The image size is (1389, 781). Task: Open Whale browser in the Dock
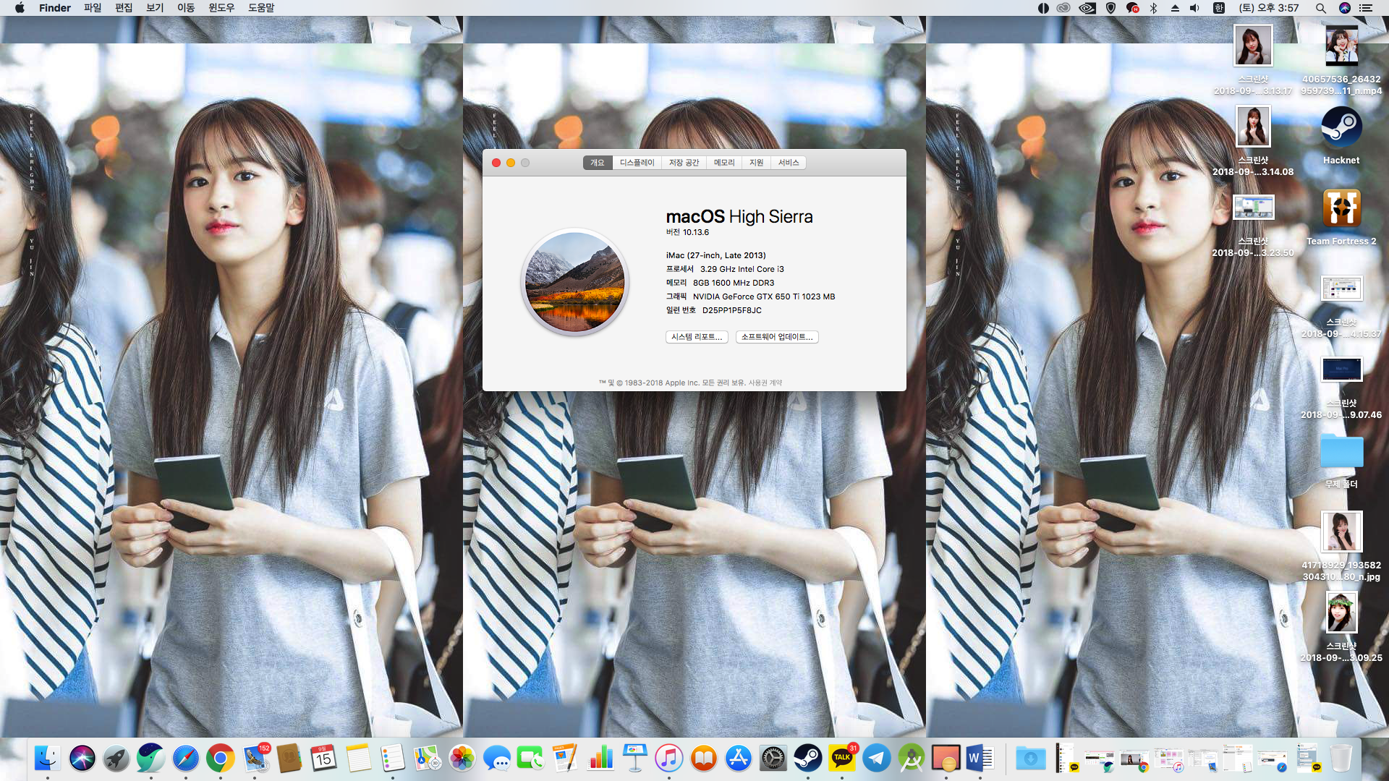[151, 758]
